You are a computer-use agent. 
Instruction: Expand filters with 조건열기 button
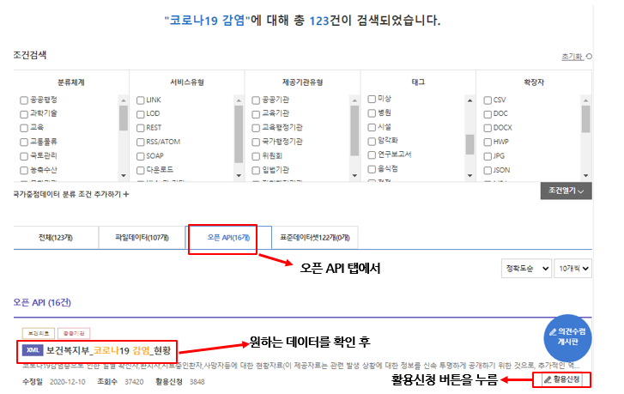pos(566,191)
